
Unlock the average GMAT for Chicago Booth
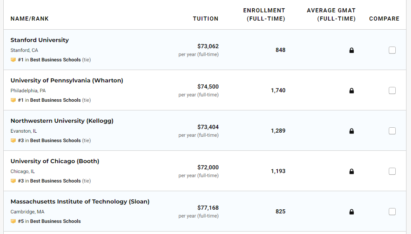(352, 171)
